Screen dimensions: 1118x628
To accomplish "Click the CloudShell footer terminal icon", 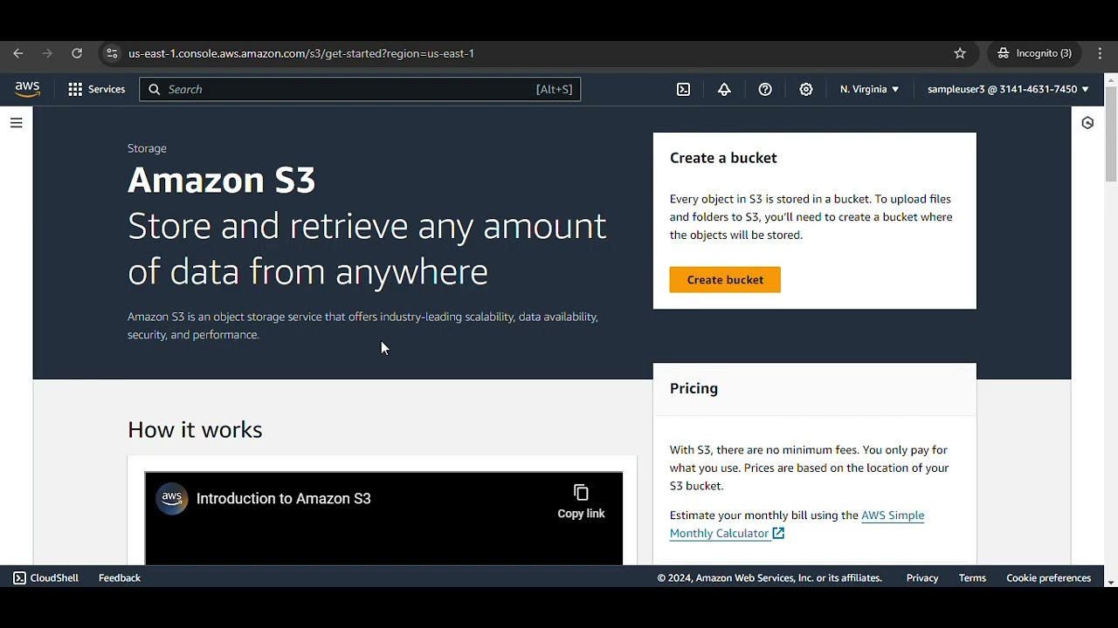I will (19, 577).
